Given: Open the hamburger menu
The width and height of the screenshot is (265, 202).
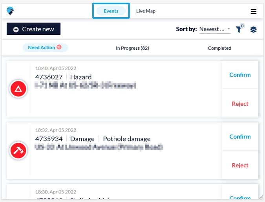Looking at the screenshot, I should coord(254,11).
